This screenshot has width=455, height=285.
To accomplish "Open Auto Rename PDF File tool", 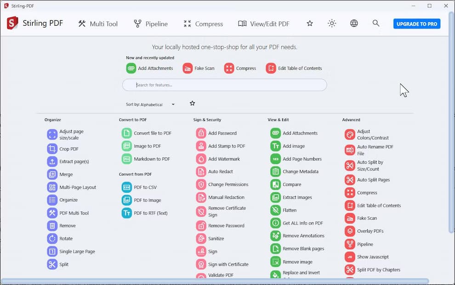I will pyautogui.click(x=370, y=150).
